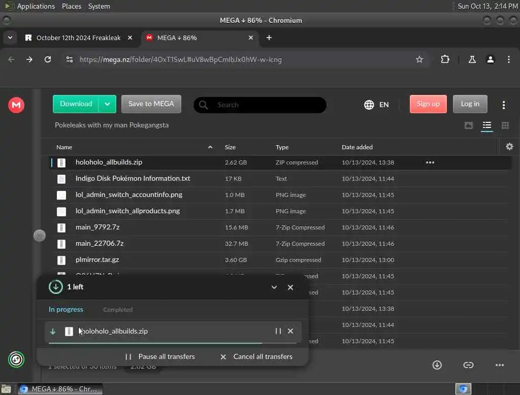This screenshot has height=395, width=520.
Task: Collapse the transfers panel with chevron
Action: [274, 287]
